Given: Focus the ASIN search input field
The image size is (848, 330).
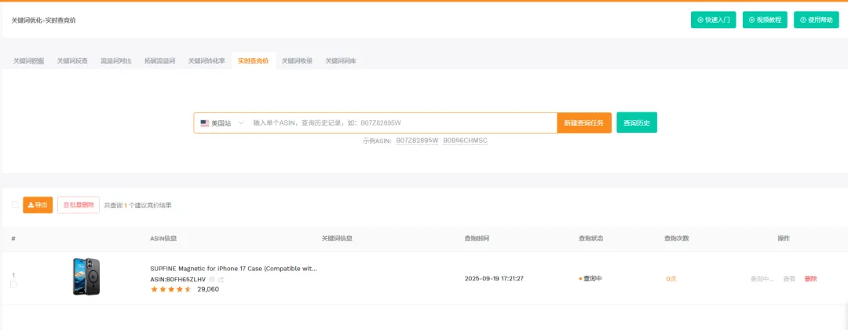Looking at the screenshot, I should (403, 123).
